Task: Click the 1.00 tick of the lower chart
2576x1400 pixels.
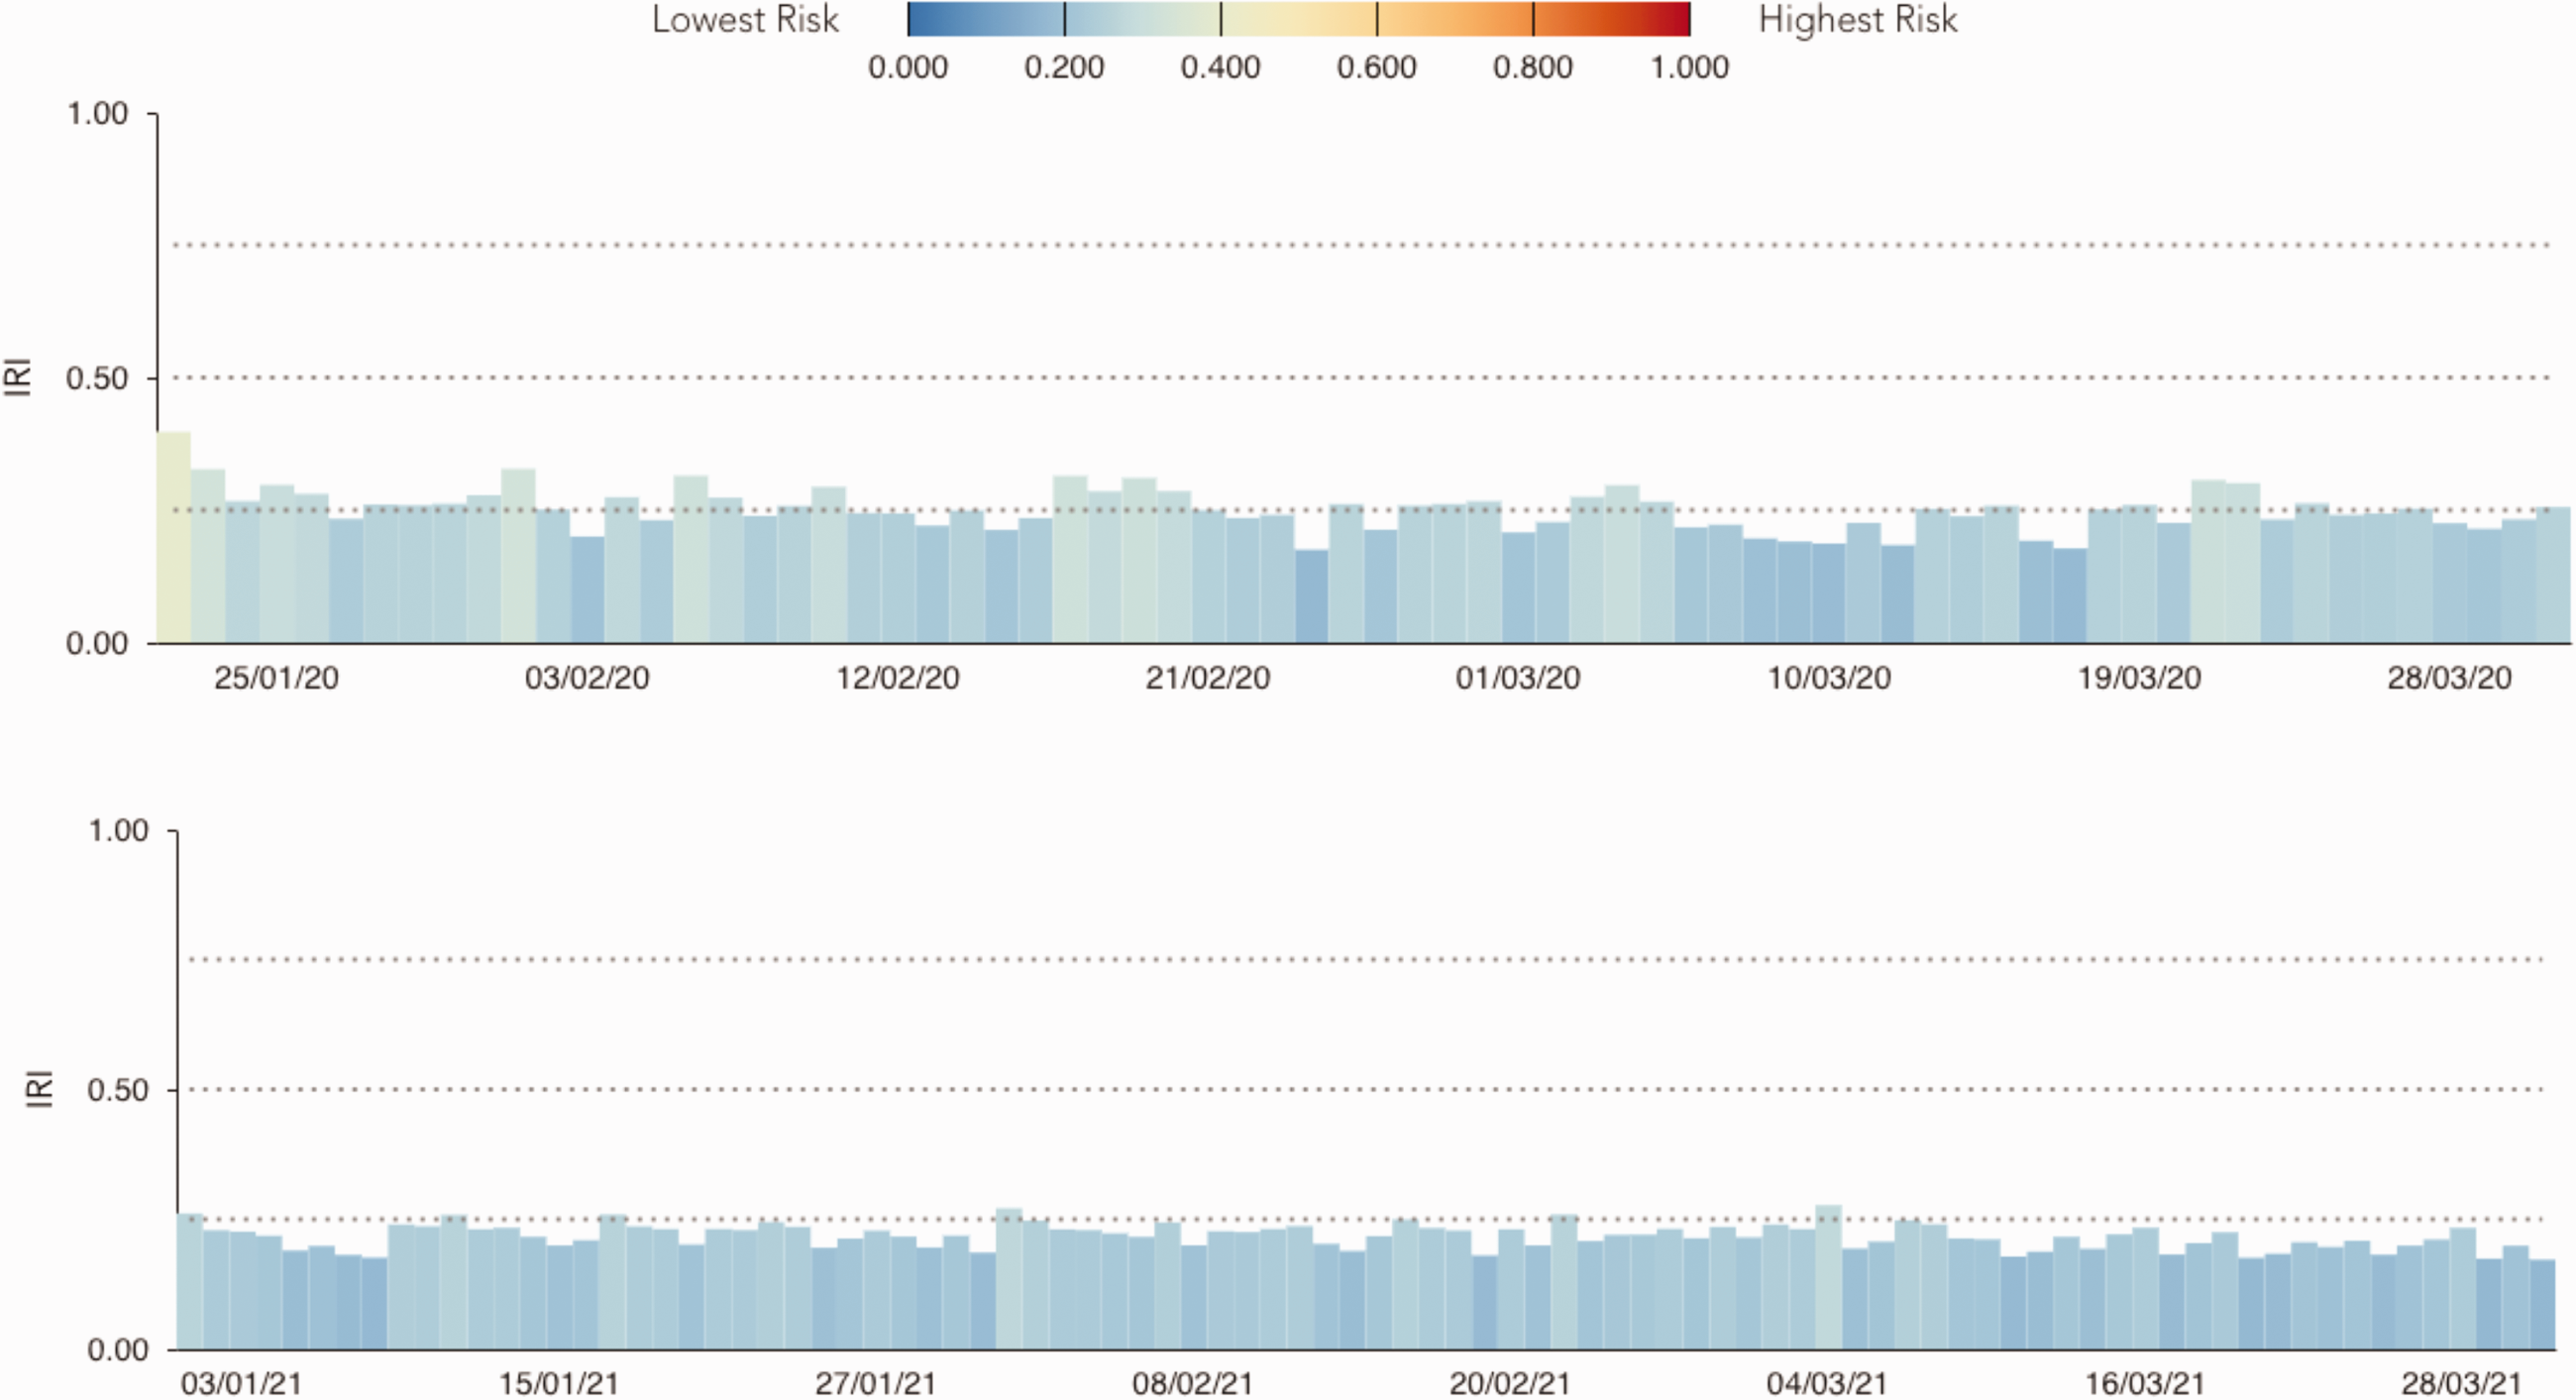Action: (x=118, y=830)
